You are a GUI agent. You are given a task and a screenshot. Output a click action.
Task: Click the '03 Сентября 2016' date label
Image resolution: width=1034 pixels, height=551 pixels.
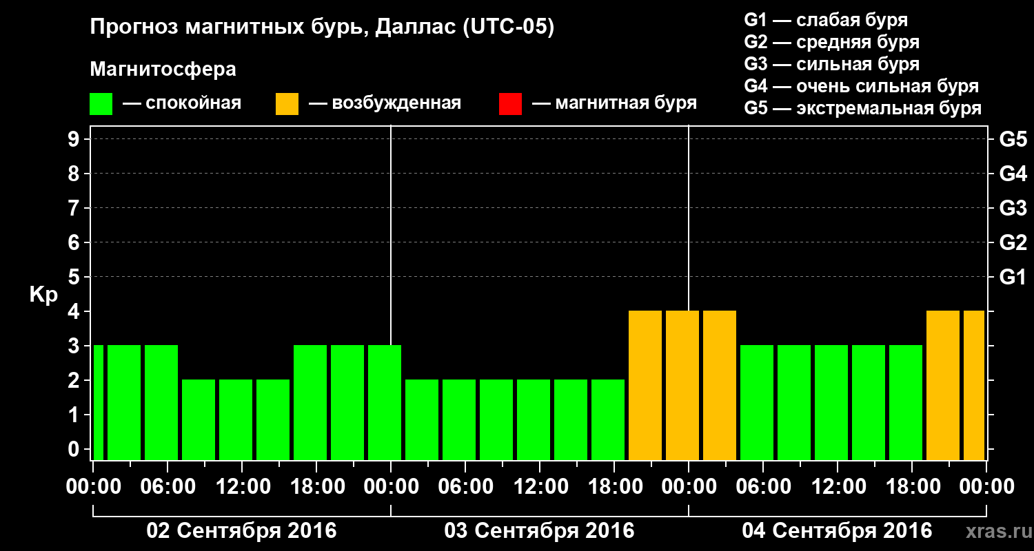click(x=539, y=531)
